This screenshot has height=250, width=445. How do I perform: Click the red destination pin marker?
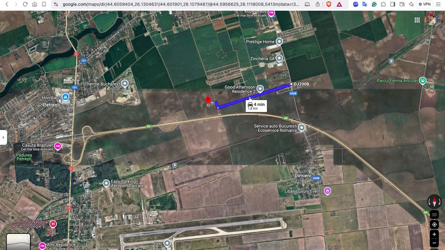pos(208,100)
